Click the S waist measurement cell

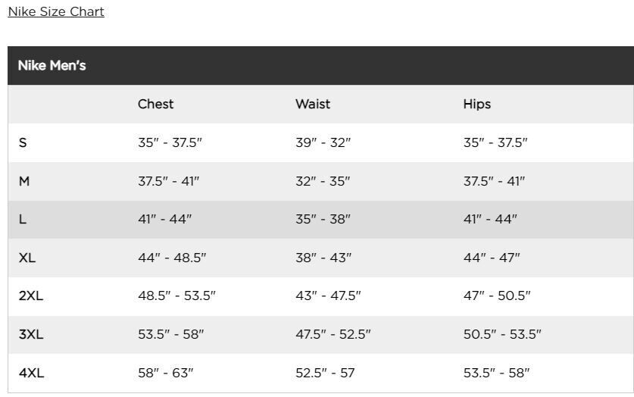[x=323, y=142]
